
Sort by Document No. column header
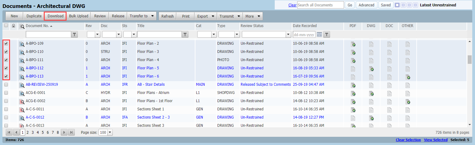(37, 26)
